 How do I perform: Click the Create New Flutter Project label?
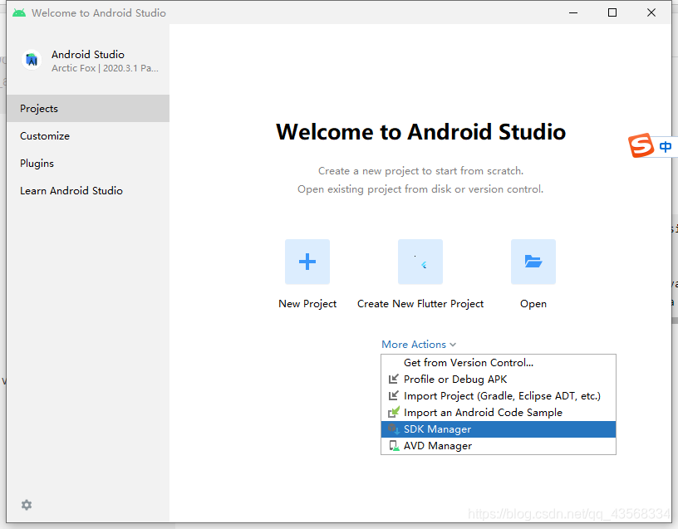pos(420,304)
